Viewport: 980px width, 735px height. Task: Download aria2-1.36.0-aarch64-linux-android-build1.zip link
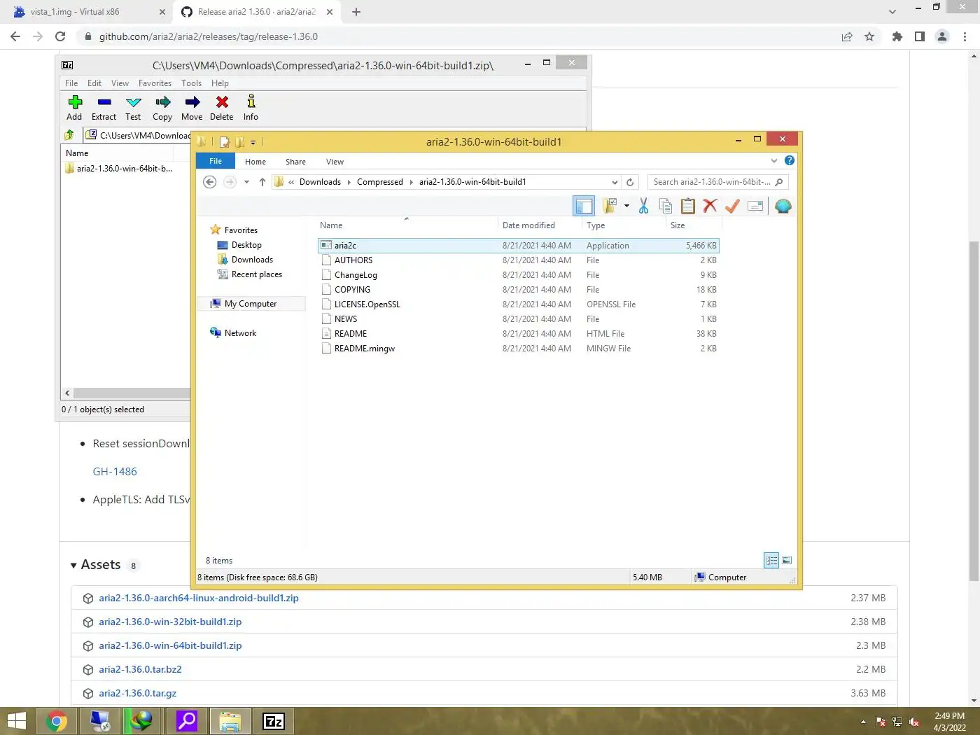(x=199, y=598)
